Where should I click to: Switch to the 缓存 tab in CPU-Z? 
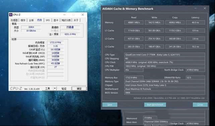point(23,20)
